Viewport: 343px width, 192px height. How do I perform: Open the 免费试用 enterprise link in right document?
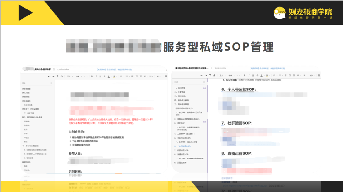(x=267, y=68)
